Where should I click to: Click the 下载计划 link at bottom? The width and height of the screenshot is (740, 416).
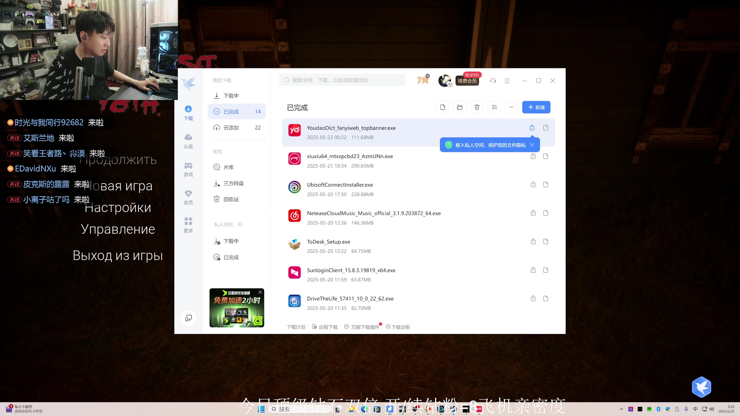click(x=296, y=327)
